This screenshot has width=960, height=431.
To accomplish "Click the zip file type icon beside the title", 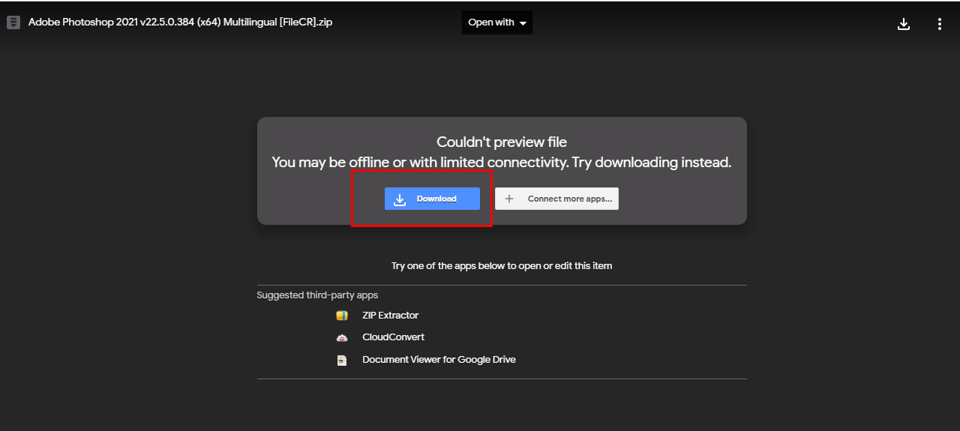I will coord(13,22).
